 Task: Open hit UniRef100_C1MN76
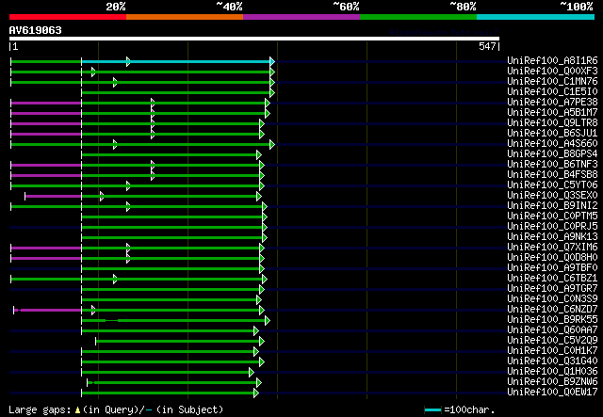pyautogui.click(x=553, y=82)
